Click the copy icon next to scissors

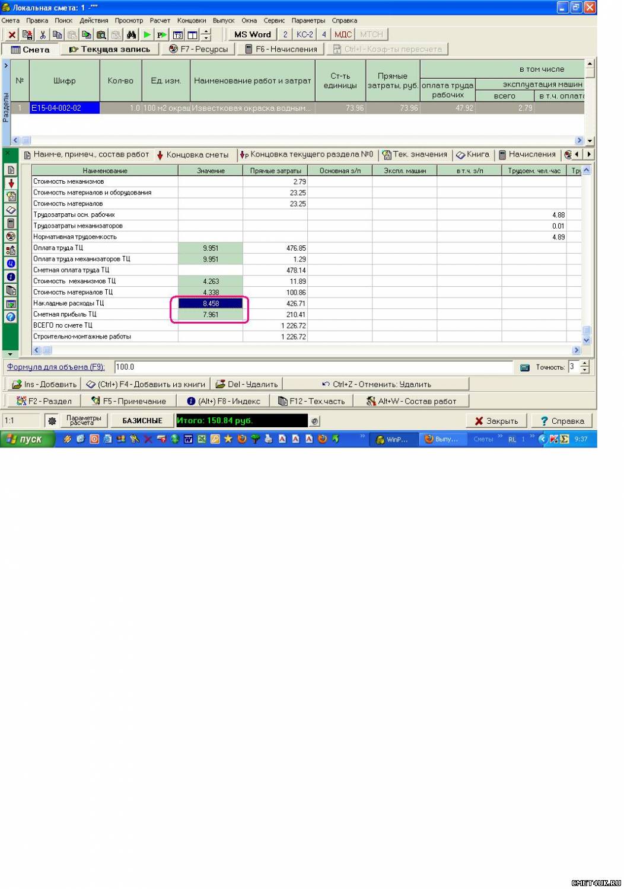(58, 35)
